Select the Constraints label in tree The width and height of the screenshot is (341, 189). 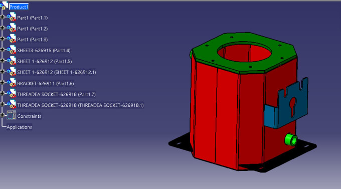coord(29,116)
